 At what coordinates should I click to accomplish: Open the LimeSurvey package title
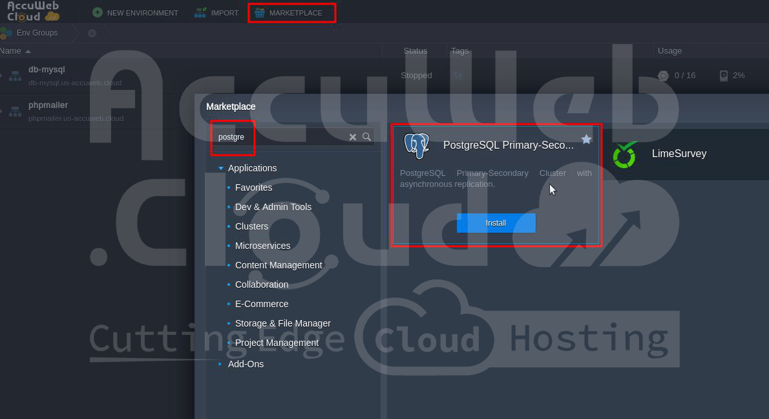(x=679, y=153)
